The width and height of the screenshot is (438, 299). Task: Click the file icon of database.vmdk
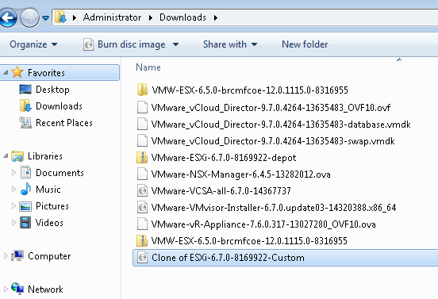coord(142,124)
